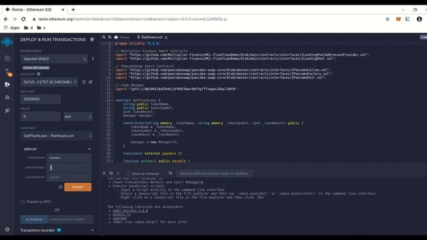
Task: Open the Environment Injected Web3 dropdown
Action: 54,59
